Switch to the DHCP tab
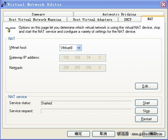Viewport: 168px width, 140px height. pyautogui.click(x=130, y=19)
